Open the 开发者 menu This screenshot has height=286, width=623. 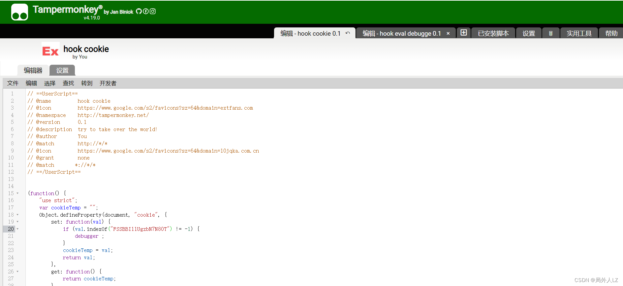point(108,83)
